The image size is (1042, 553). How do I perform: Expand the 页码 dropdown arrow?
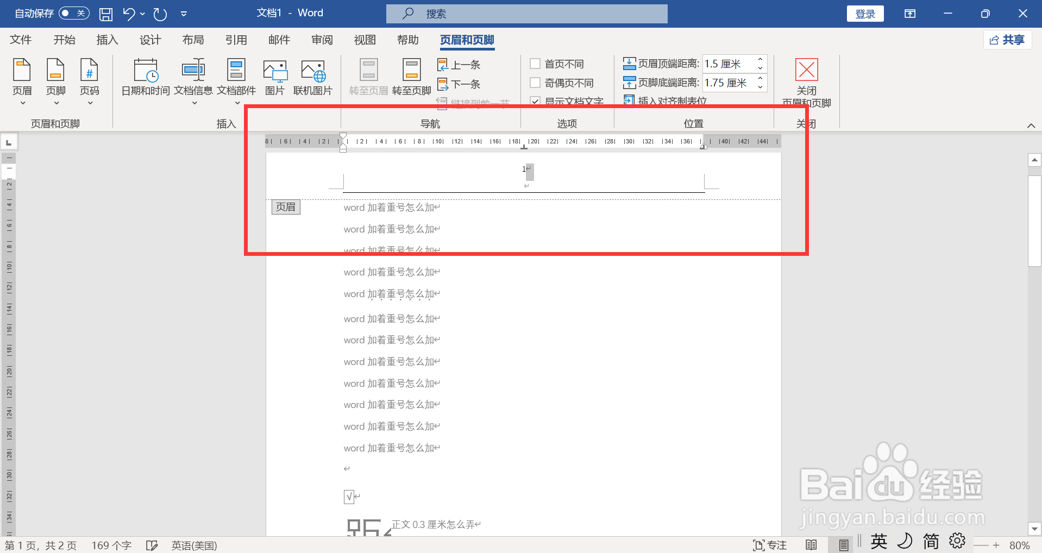click(x=90, y=103)
